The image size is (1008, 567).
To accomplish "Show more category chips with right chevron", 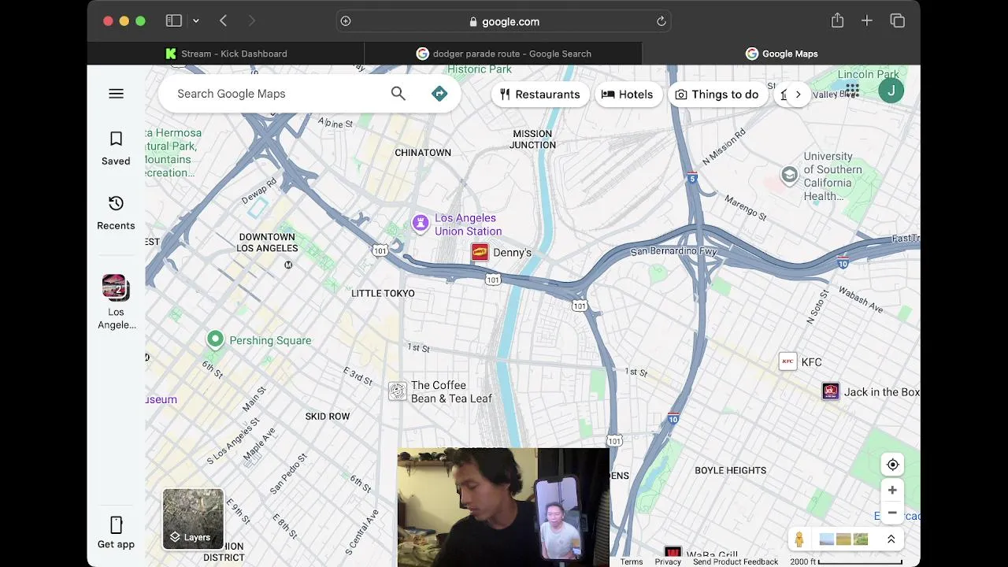I will point(798,94).
